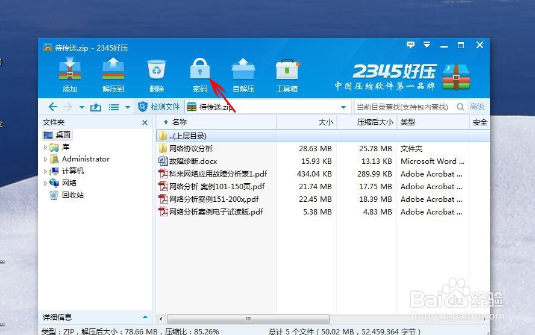
Task: Go back with the left arrow
Action: point(53,107)
